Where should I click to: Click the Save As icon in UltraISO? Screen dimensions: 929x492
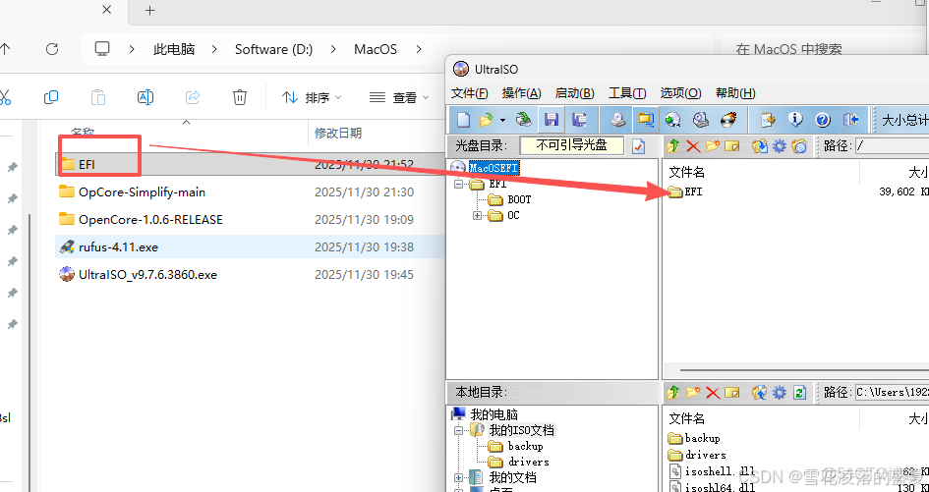click(x=579, y=120)
